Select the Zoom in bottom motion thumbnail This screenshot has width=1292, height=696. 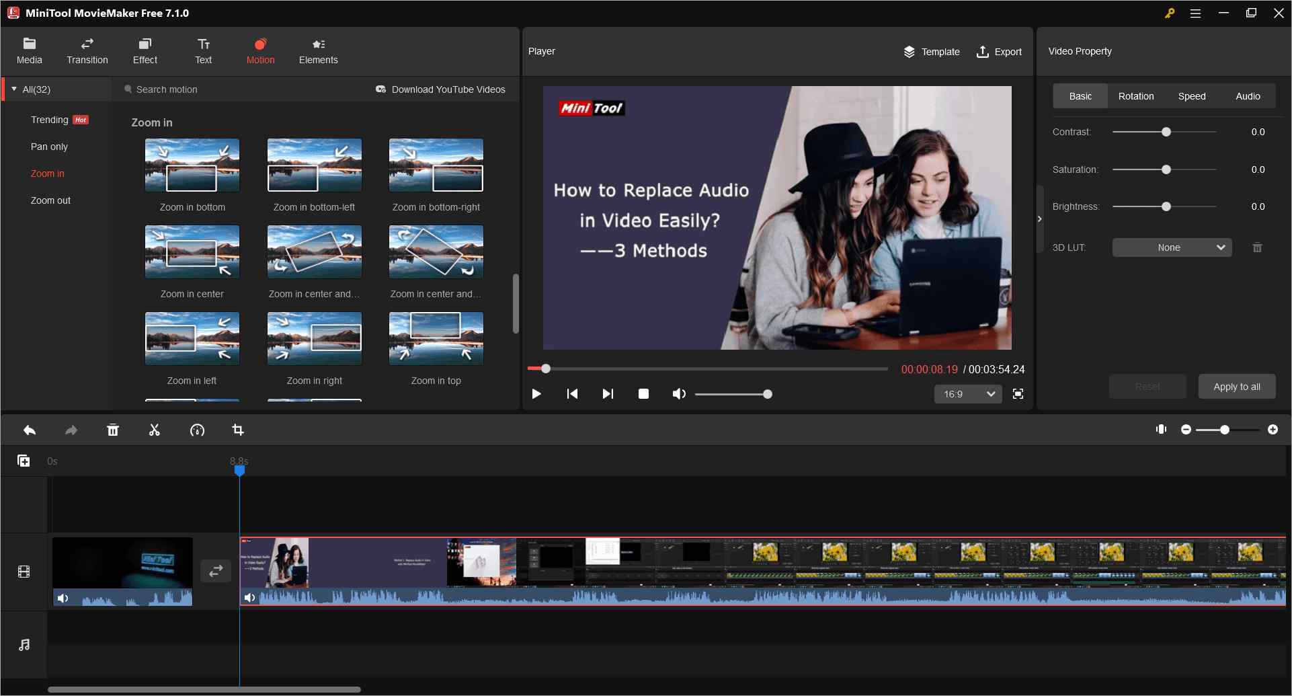pos(192,165)
